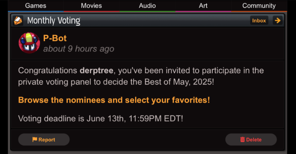296x154 pixels.
Task: Open the Browse the nominees link
Action: (x=114, y=100)
